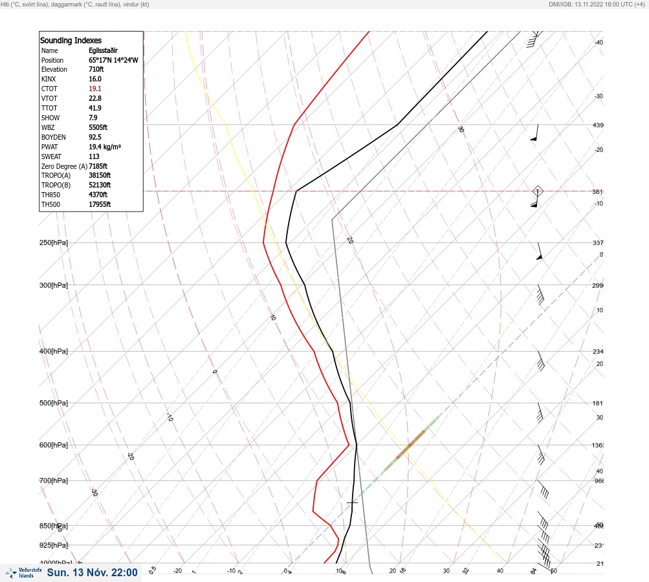The image size is (649, 582).
Task: Click the elevation value '710ft'
Action: (96, 69)
